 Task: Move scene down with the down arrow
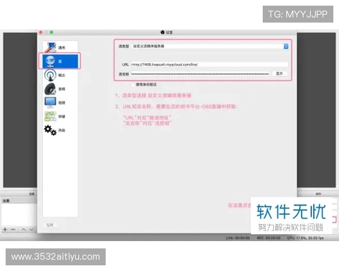[32, 229]
